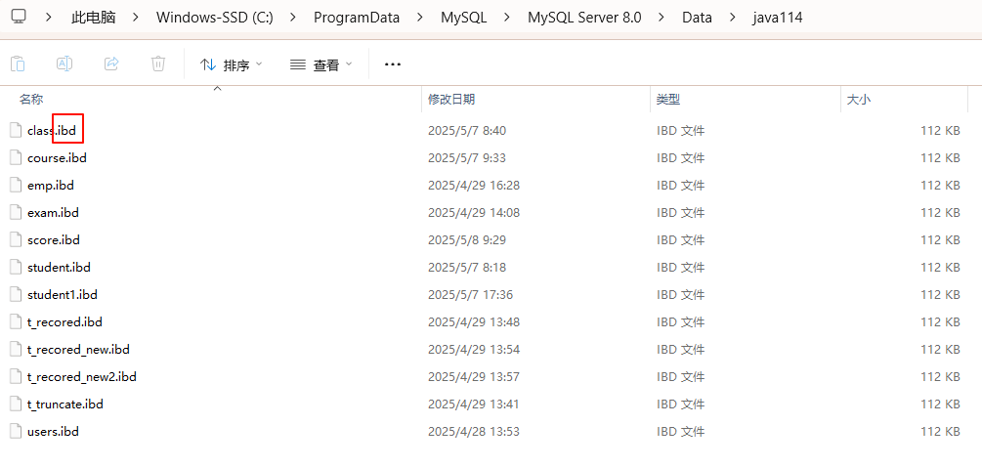The width and height of the screenshot is (982, 468).
Task: Select file t_recored_new.ibd
Action: pos(78,349)
